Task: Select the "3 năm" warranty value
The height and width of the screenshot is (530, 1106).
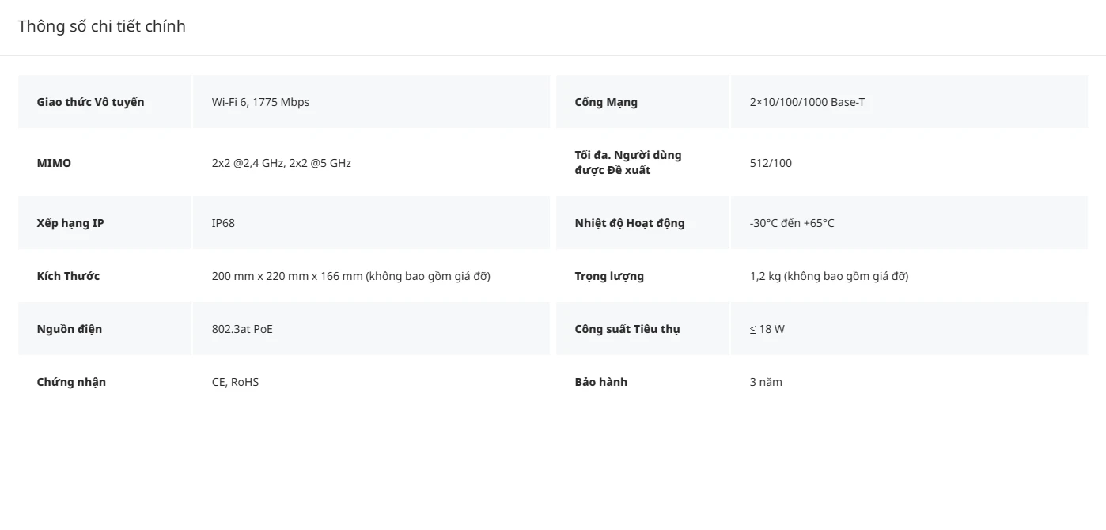Action: pos(766,382)
